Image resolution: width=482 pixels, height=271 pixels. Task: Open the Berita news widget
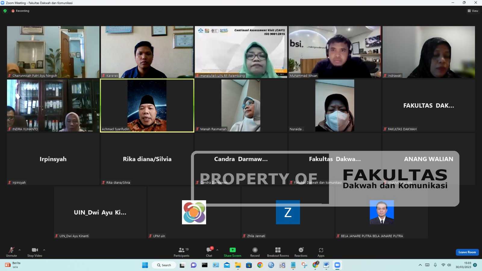[13, 265]
